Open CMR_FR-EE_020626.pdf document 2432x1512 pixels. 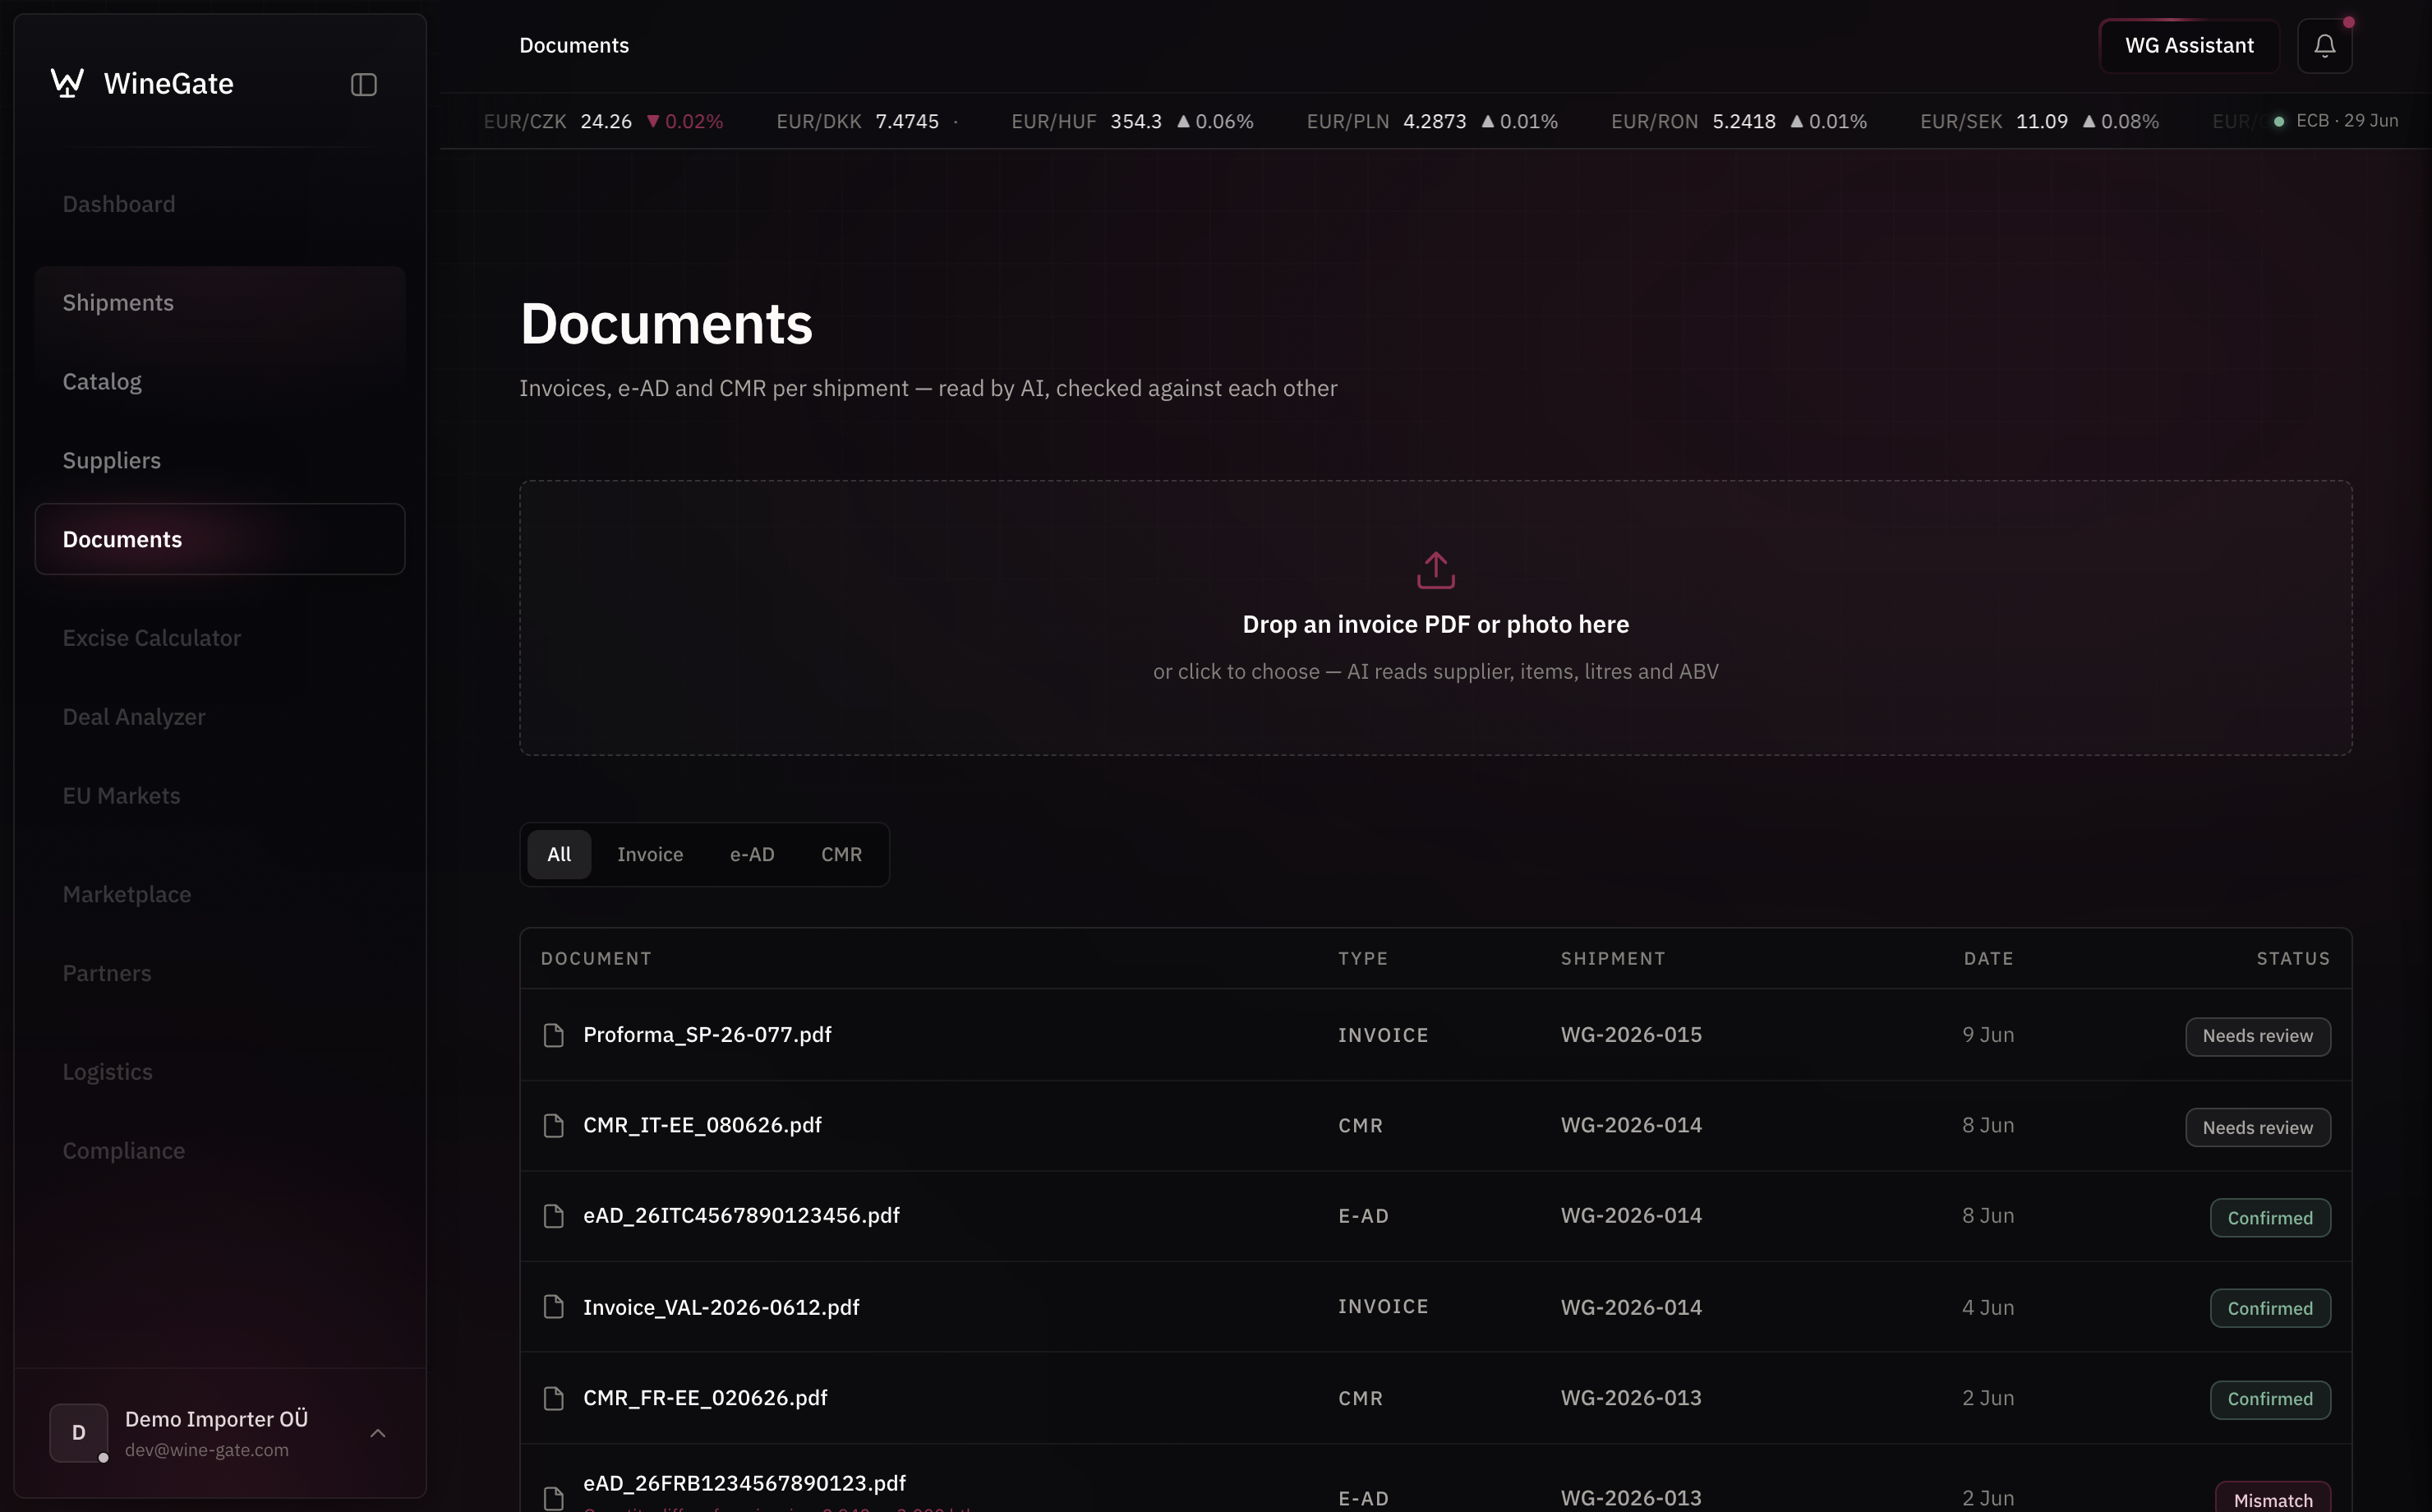coord(705,1398)
